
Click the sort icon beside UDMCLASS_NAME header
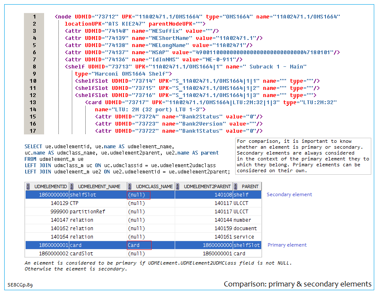[130, 186]
